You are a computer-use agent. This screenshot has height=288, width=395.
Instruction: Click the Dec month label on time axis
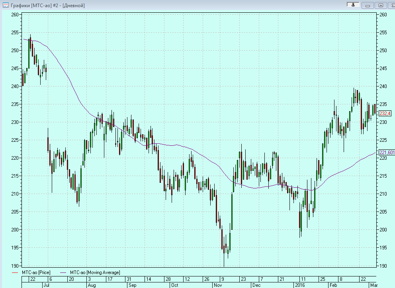tap(256, 285)
